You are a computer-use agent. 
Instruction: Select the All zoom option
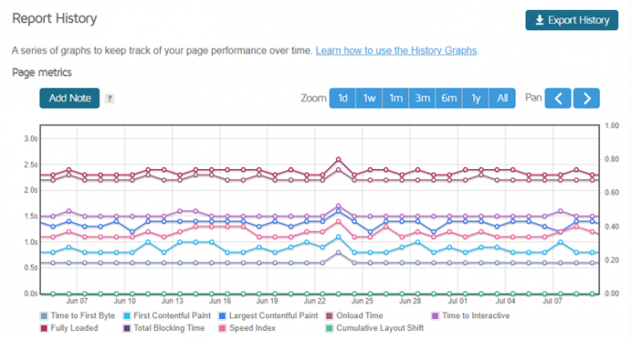click(502, 98)
